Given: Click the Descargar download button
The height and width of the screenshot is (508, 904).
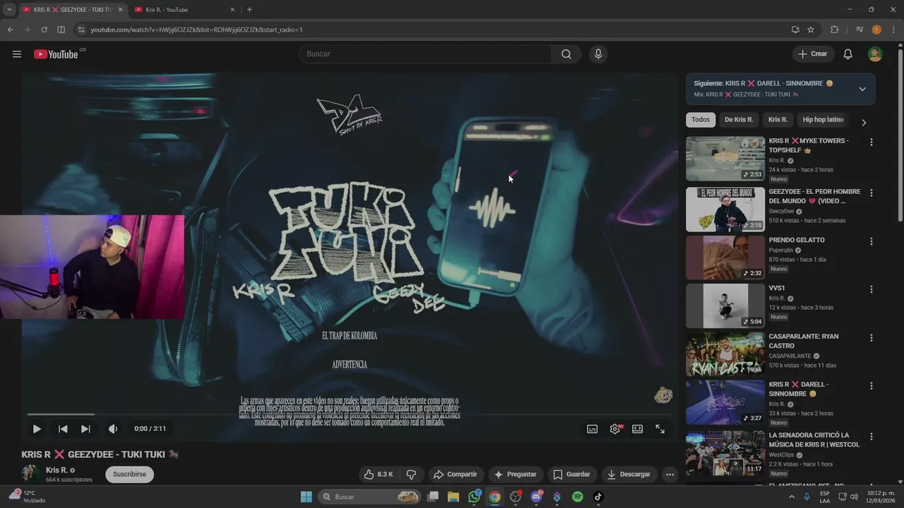Looking at the screenshot, I should point(629,474).
